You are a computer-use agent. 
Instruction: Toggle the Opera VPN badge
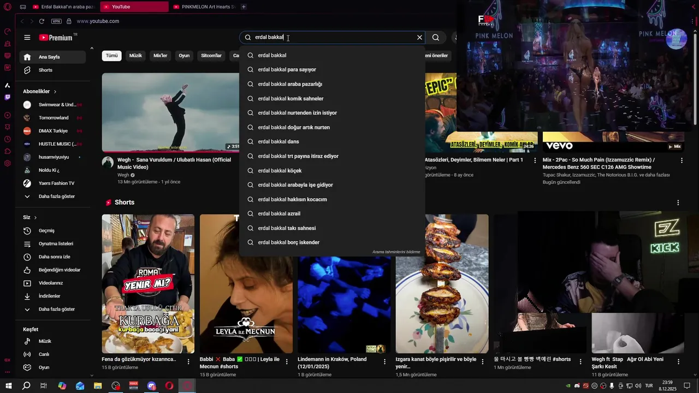(56, 21)
